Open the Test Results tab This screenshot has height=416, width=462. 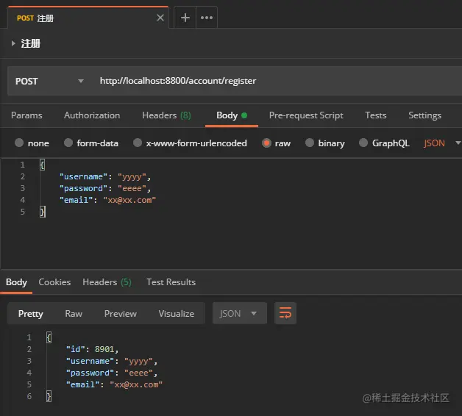[x=171, y=282]
